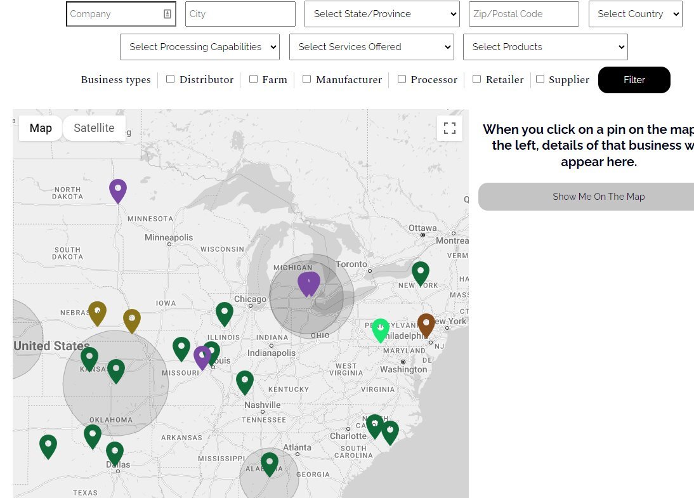Open the Select Products dropdown
The height and width of the screenshot is (498, 694).
(545, 47)
